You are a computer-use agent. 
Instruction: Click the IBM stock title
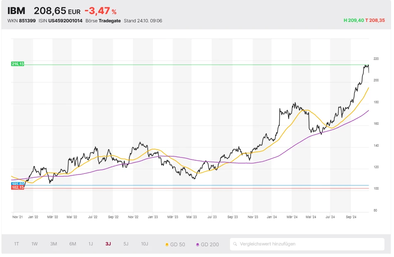[17, 11]
